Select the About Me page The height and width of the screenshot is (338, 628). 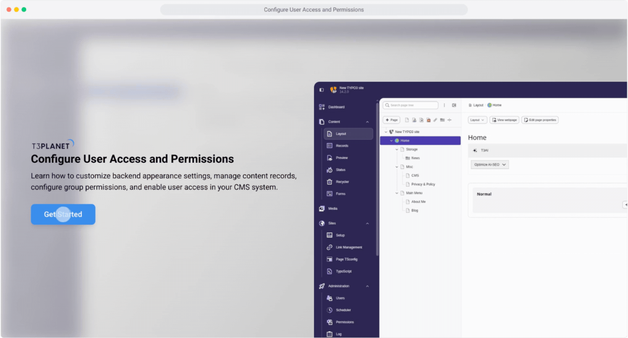418,202
